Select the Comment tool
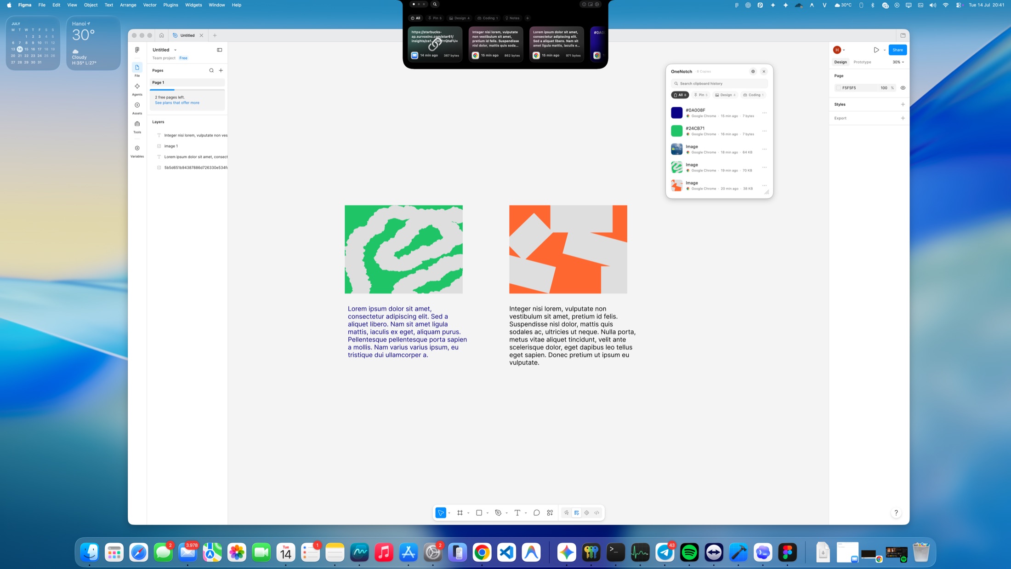 536,512
